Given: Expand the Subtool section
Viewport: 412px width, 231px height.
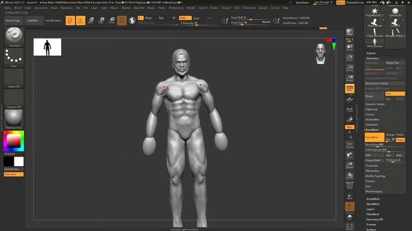Looking at the screenshot, I should click(x=371, y=53).
